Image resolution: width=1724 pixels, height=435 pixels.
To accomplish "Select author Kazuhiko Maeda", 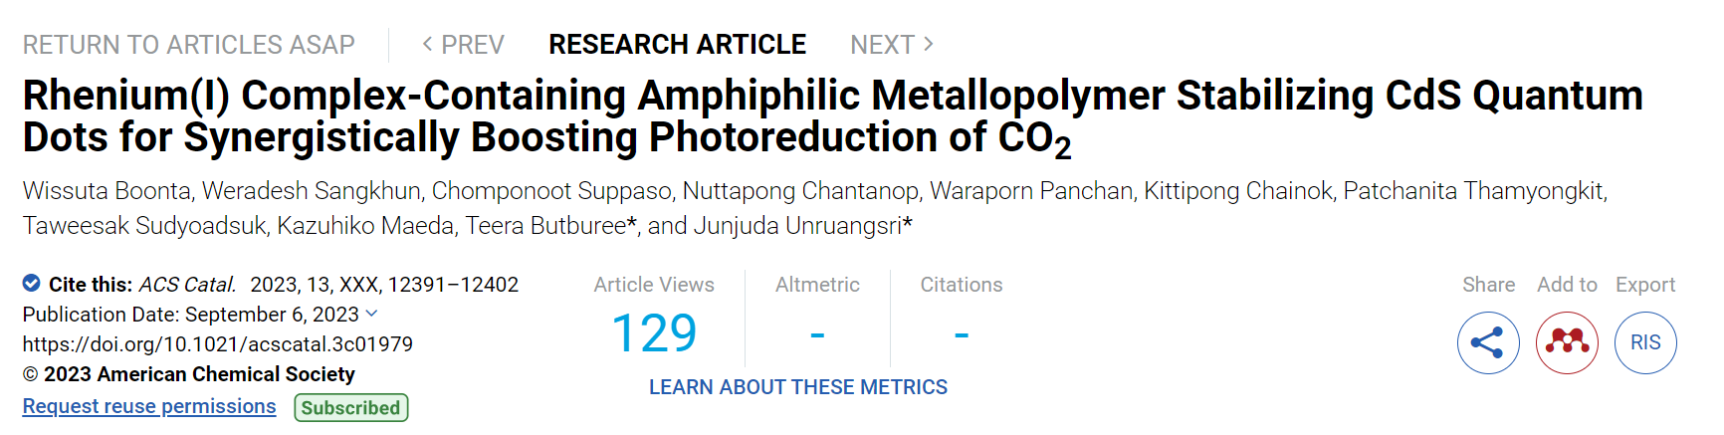I will 366,226.
